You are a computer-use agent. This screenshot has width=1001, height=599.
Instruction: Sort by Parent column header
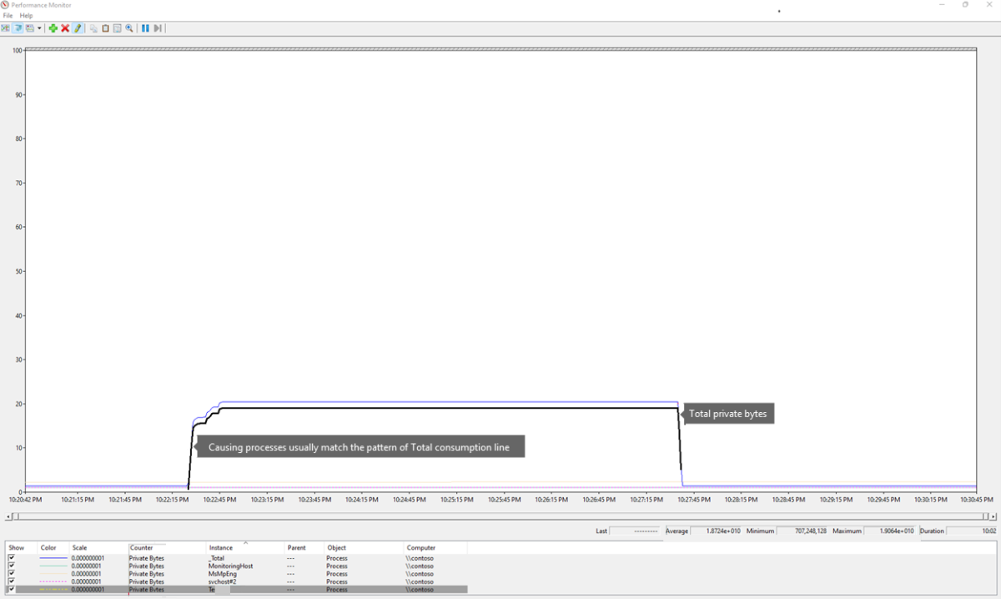tap(305, 548)
